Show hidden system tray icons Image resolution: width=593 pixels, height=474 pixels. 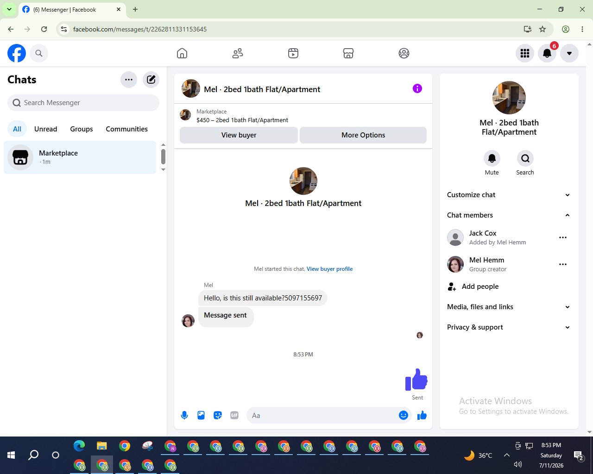507,455
